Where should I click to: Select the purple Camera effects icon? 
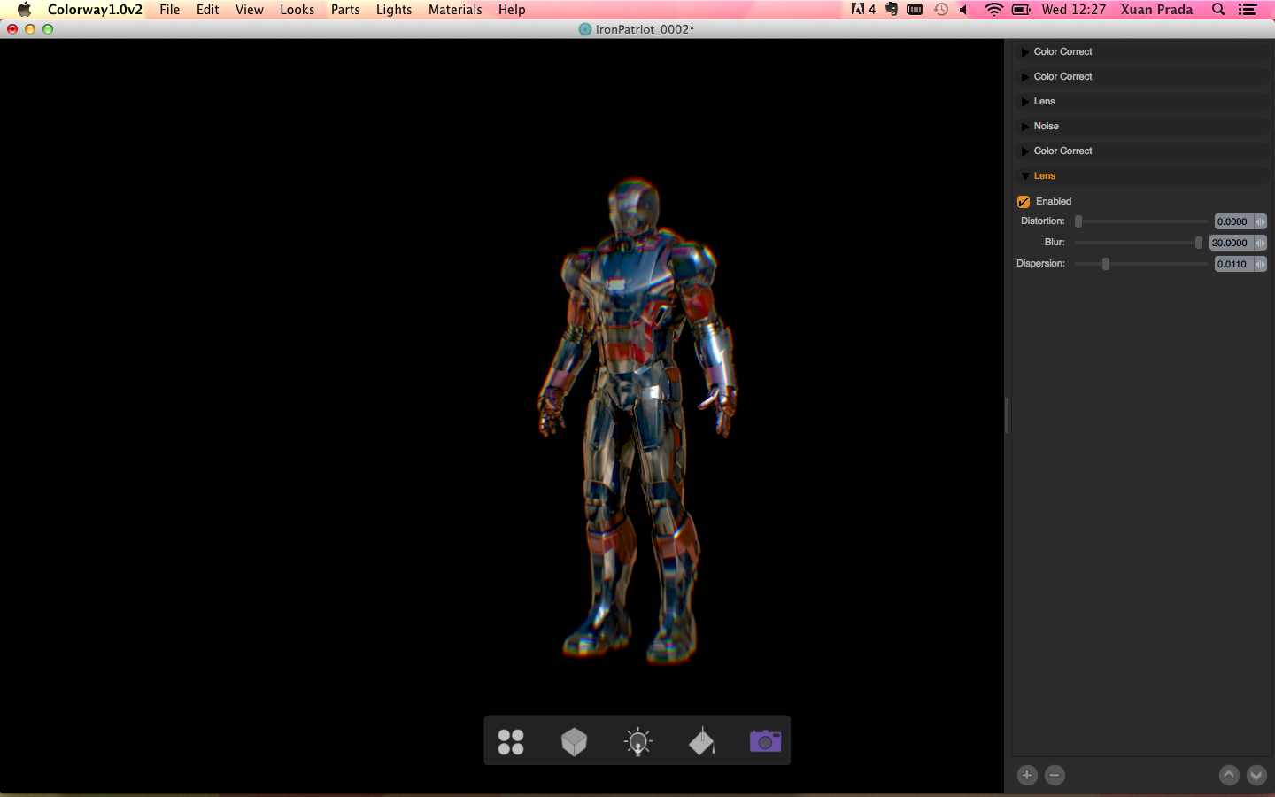tap(766, 740)
